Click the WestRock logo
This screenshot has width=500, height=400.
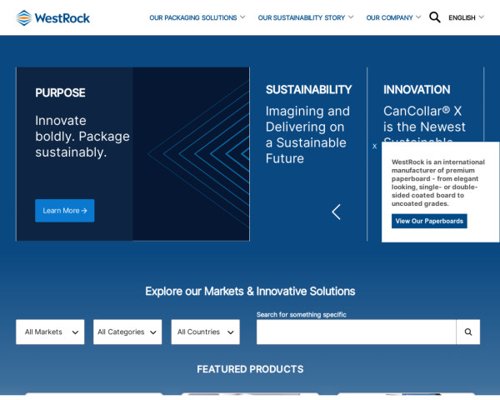[53, 17]
